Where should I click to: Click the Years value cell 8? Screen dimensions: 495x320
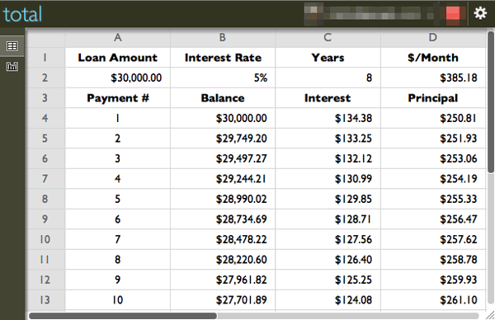pyautogui.click(x=328, y=78)
